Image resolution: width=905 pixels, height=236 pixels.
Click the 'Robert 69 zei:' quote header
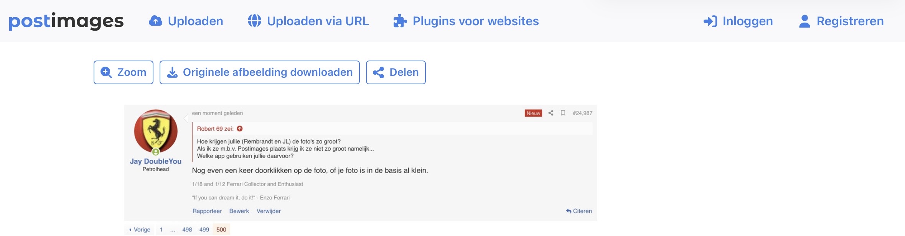tap(215, 129)
